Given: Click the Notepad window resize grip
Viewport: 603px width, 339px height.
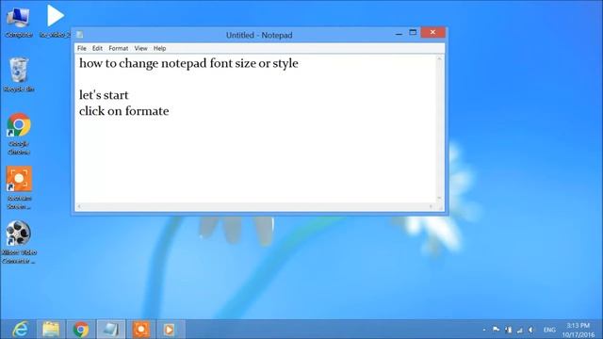Looking at the screenshot, I should [441, 207].
